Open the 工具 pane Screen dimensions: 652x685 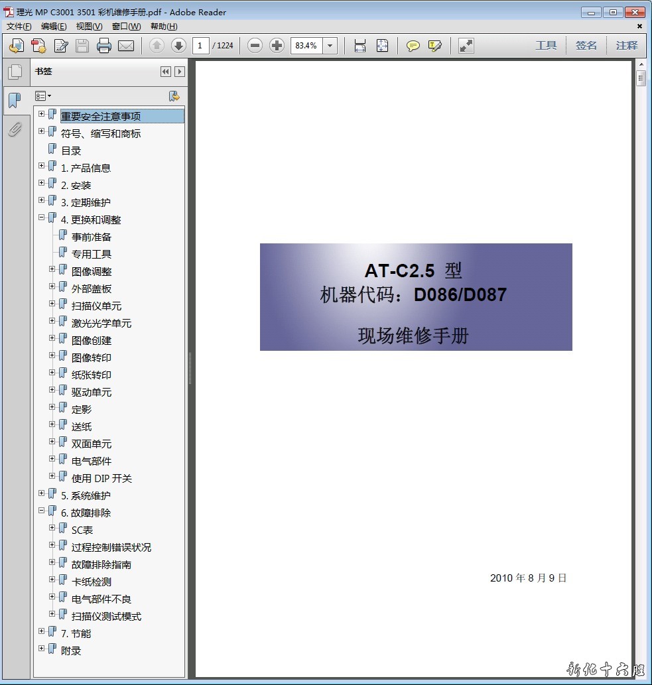[x=546, y=46]
